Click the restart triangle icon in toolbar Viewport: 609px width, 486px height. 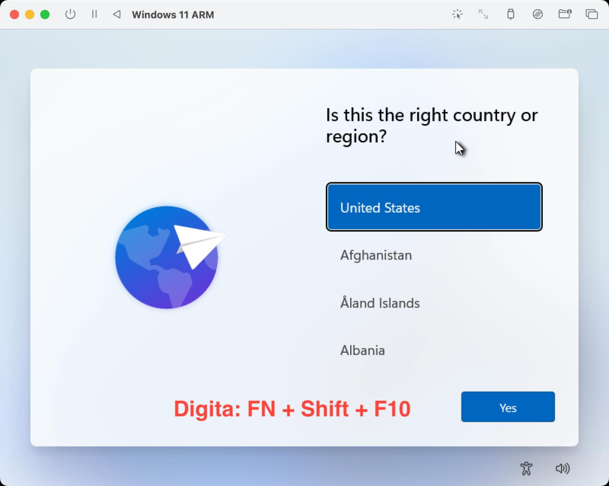pyautogui.click(x=117, y=14)
